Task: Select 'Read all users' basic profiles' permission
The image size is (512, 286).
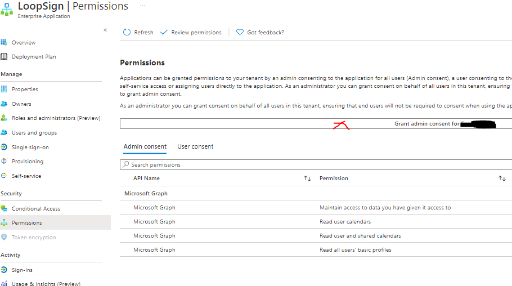Action: pos(355,250)
